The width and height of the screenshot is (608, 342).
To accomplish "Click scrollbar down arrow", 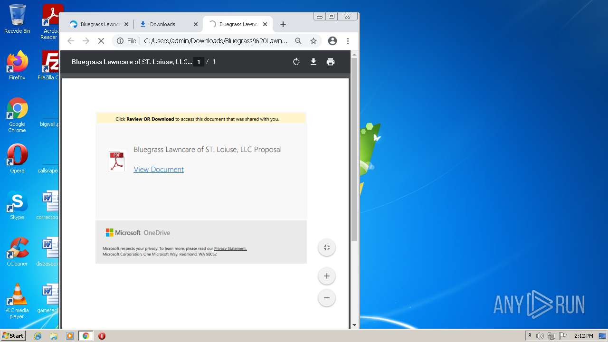I will click(354, 325).
